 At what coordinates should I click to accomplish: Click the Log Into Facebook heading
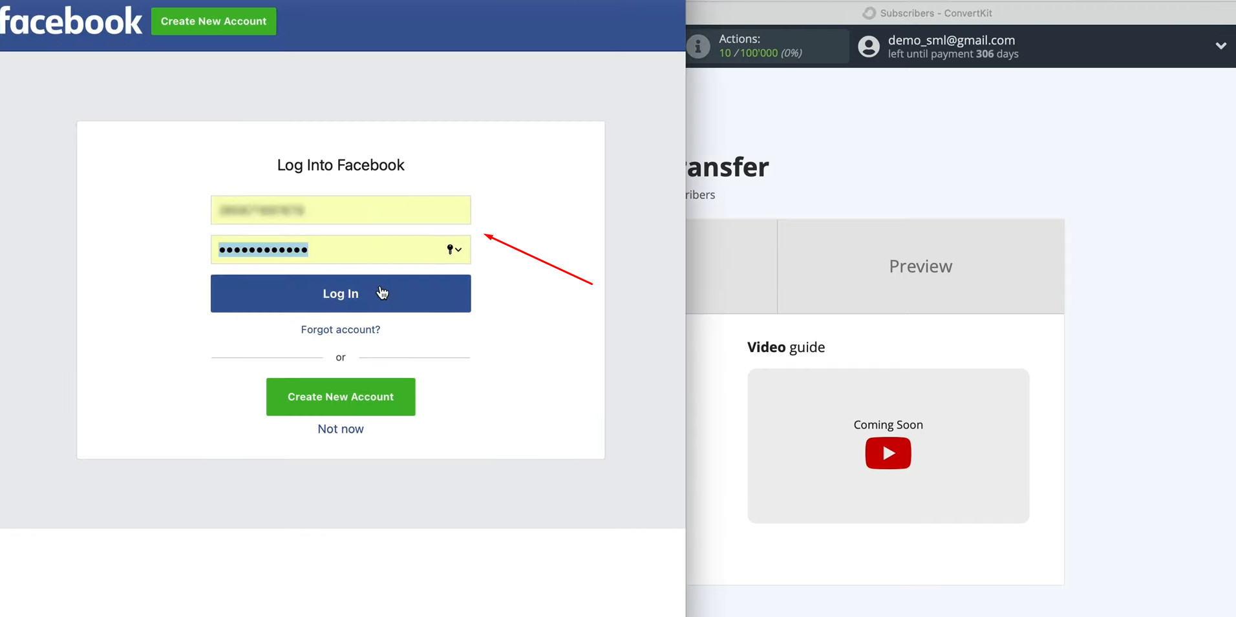[341, 165]
